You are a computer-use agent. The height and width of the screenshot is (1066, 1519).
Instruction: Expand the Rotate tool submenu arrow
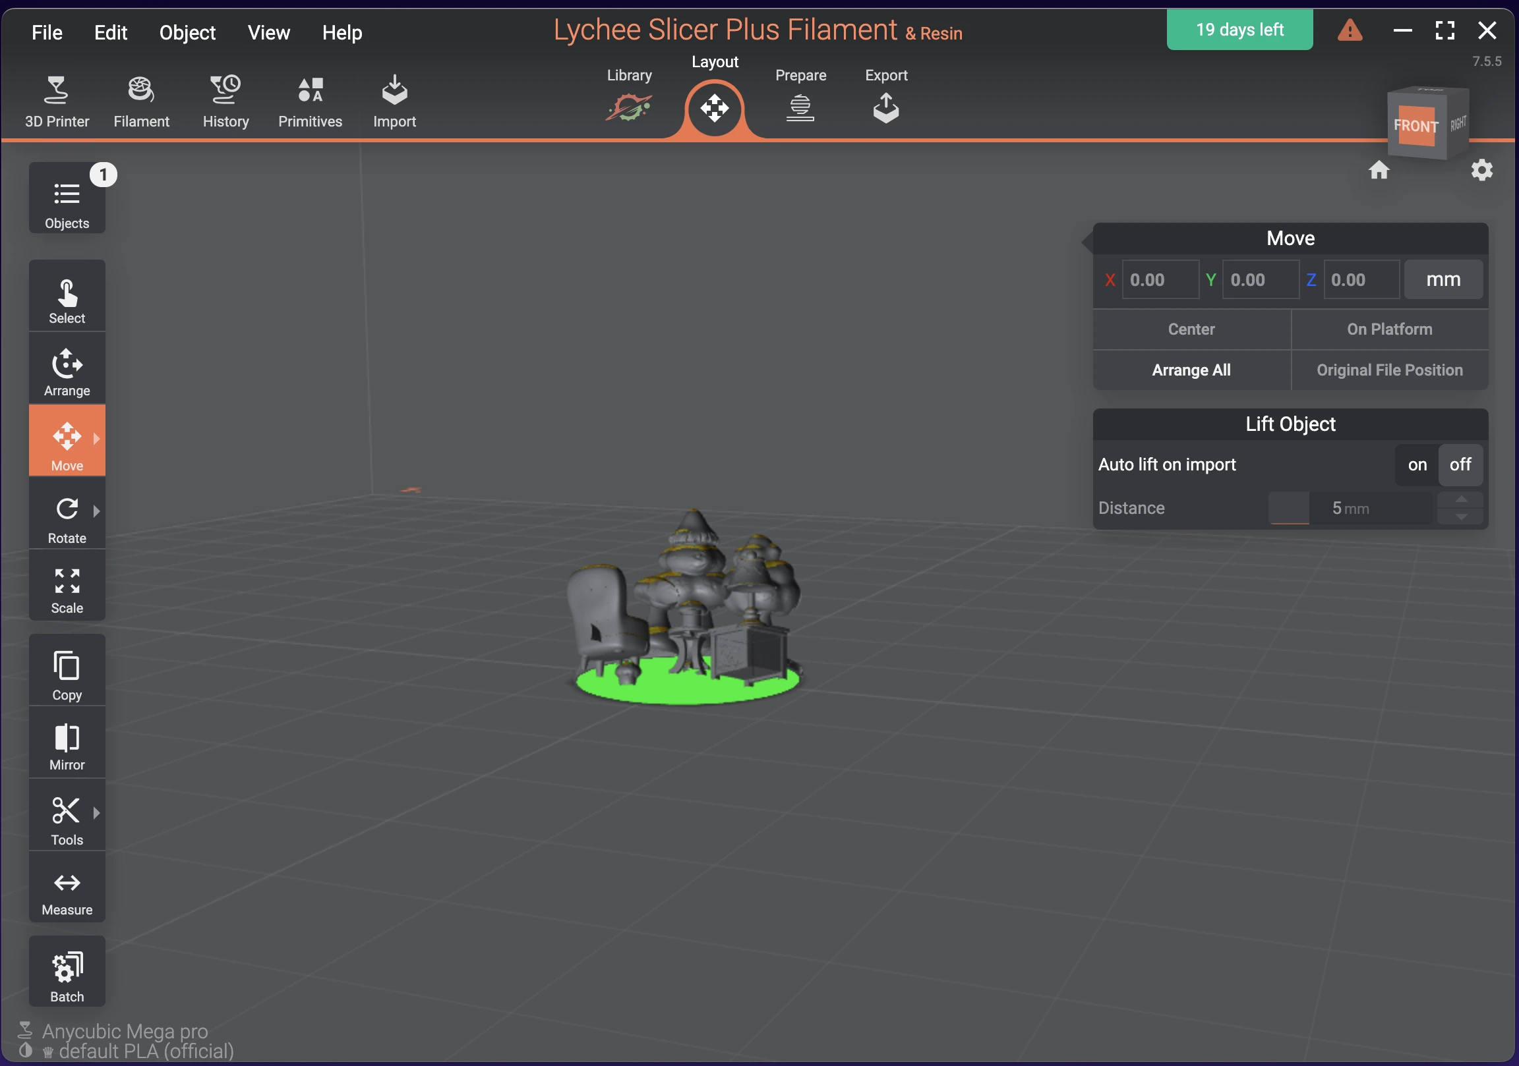pyautogui.click(x=97, y=511)
